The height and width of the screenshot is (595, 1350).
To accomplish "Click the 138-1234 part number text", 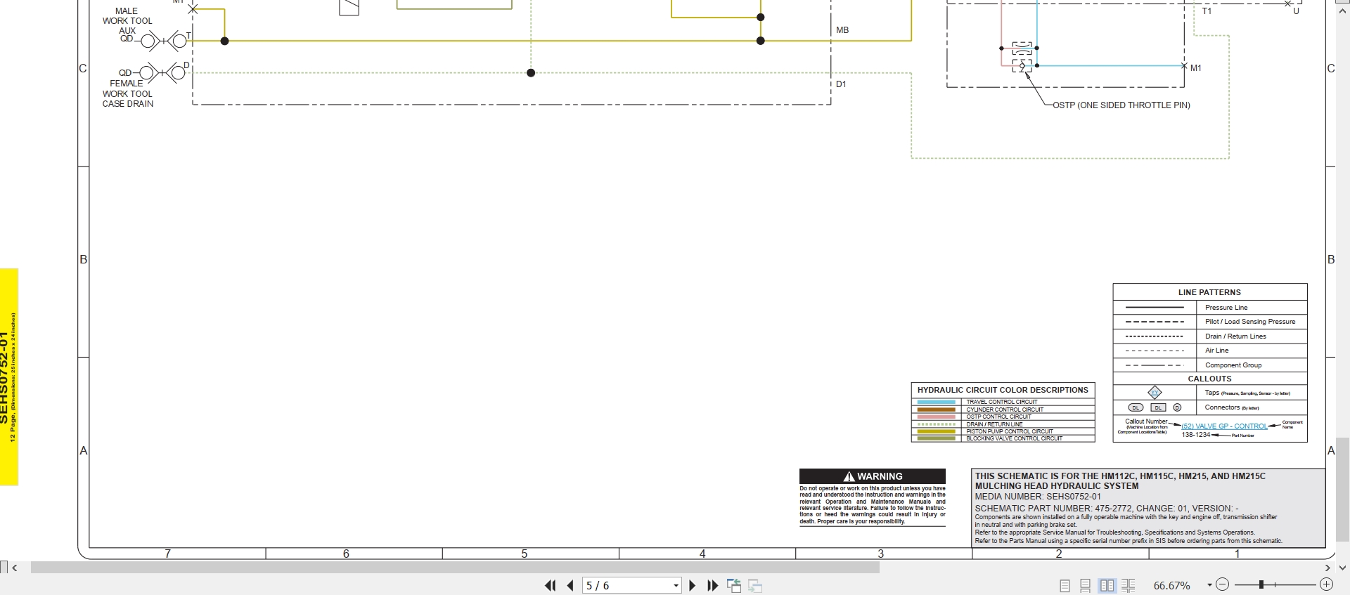I will click(1195, 435).
